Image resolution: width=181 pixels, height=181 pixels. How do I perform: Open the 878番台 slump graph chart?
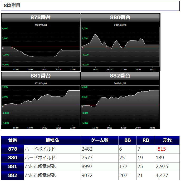click(x=41, y=47)
